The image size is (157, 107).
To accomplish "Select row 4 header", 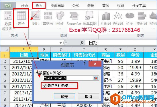I will point(5,74).
